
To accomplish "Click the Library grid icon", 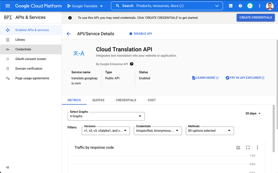I will click(8, 40).
